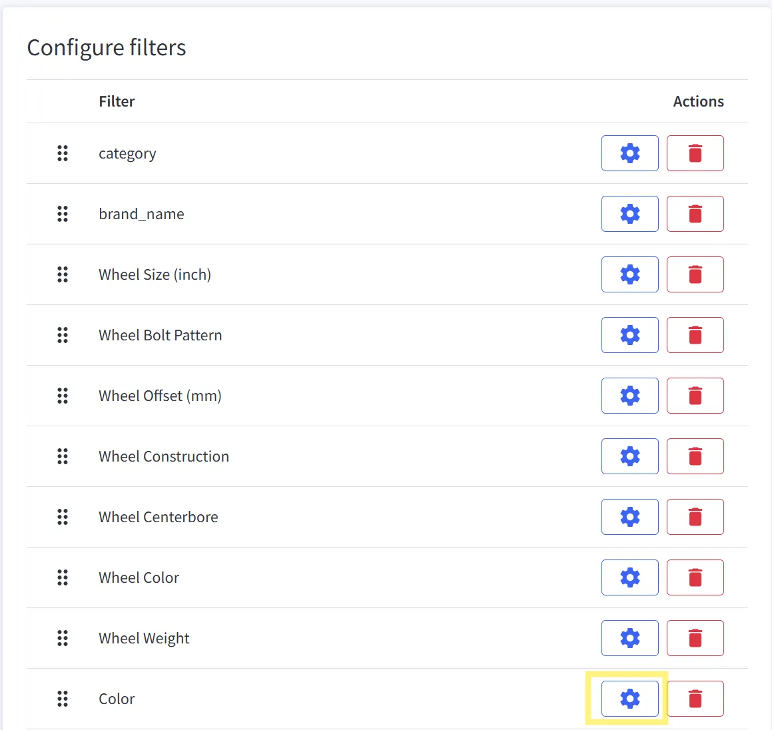
Task: Remove the Wheel Bolt Pattern filter
Action: point(695,335)
